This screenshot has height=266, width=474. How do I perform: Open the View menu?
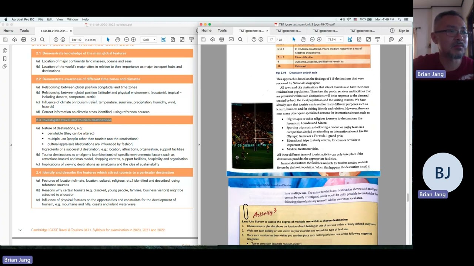coord(60,19)
